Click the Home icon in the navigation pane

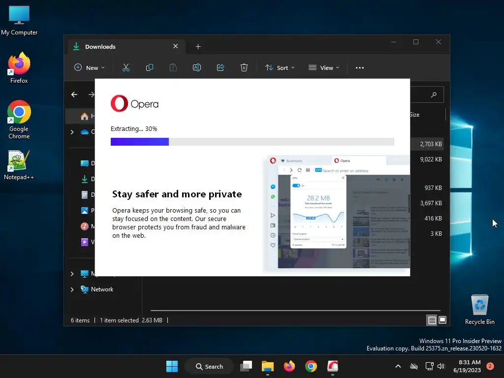coord(85,116)
